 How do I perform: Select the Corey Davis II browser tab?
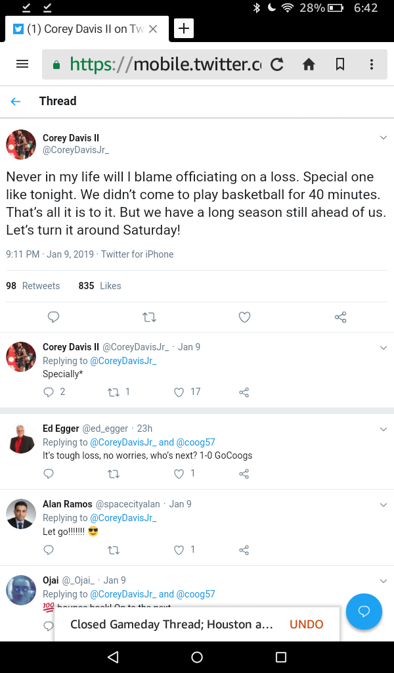tap(82, 29)
